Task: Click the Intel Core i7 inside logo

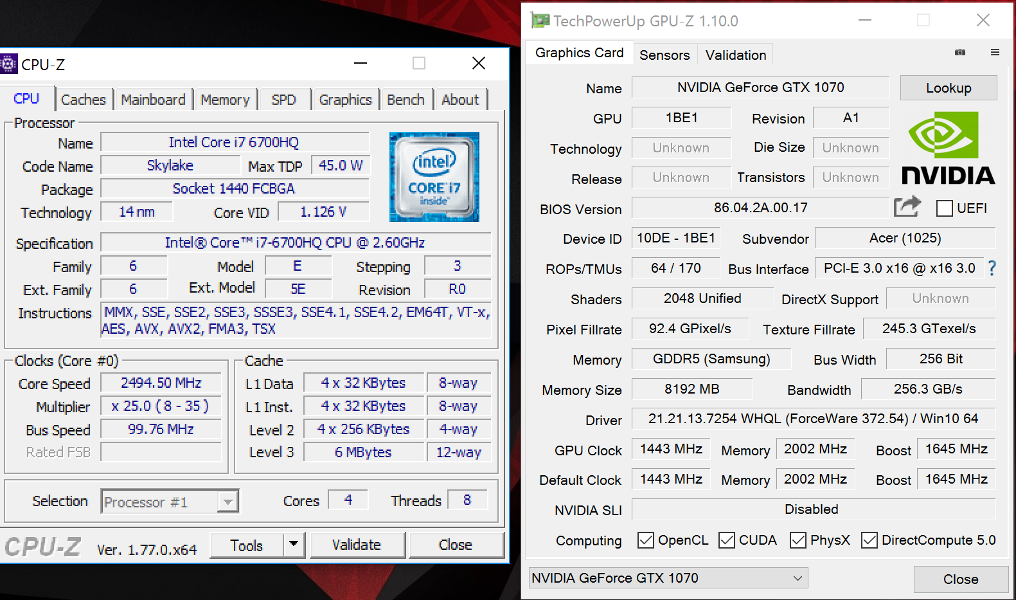Action: [434, 177]
